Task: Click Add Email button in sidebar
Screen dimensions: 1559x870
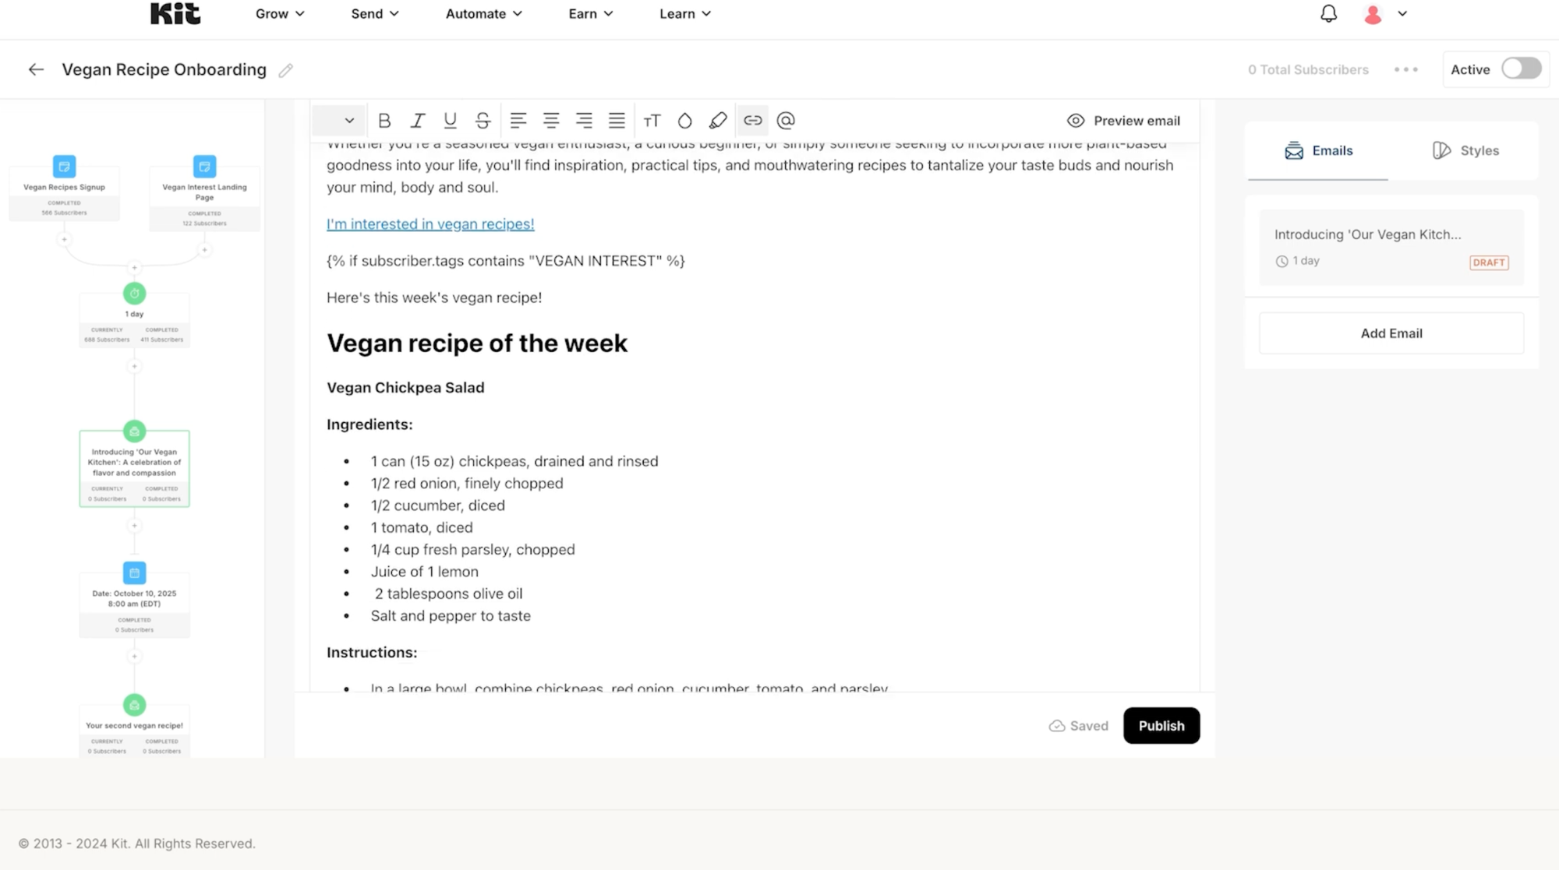Action: coord(1391,333)
